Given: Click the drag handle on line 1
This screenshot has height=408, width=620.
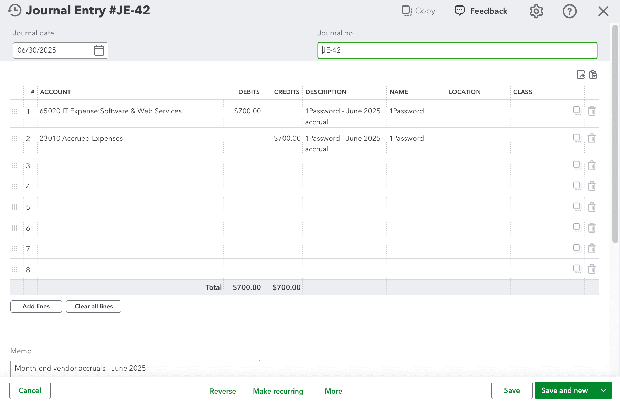Looking at the screenshot, I should (x=14, y=111).
